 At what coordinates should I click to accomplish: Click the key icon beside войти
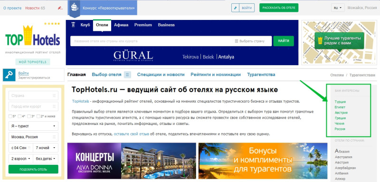[x=235, y=8]
